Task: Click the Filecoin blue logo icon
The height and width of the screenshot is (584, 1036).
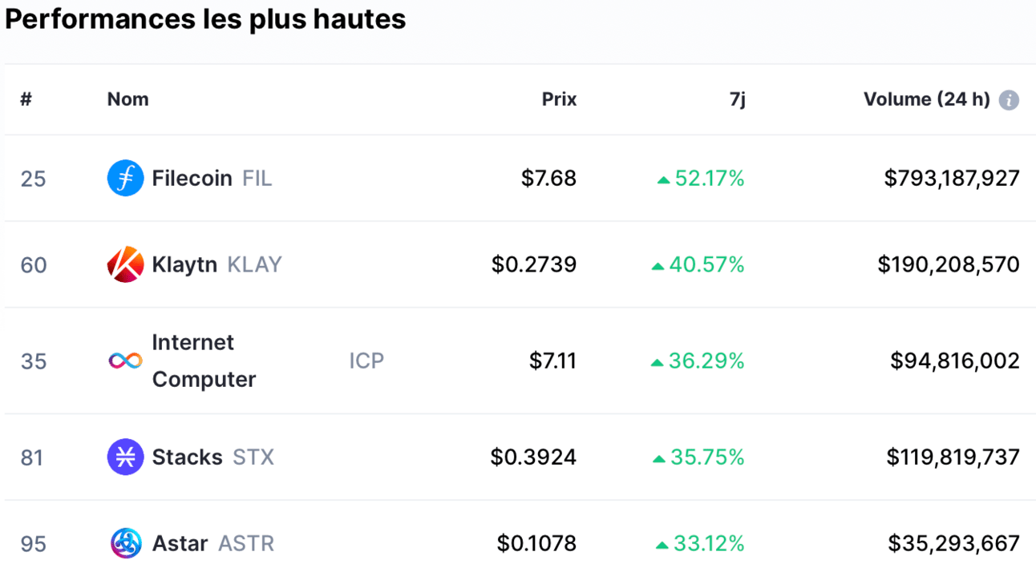Action: tap(125, 178)
